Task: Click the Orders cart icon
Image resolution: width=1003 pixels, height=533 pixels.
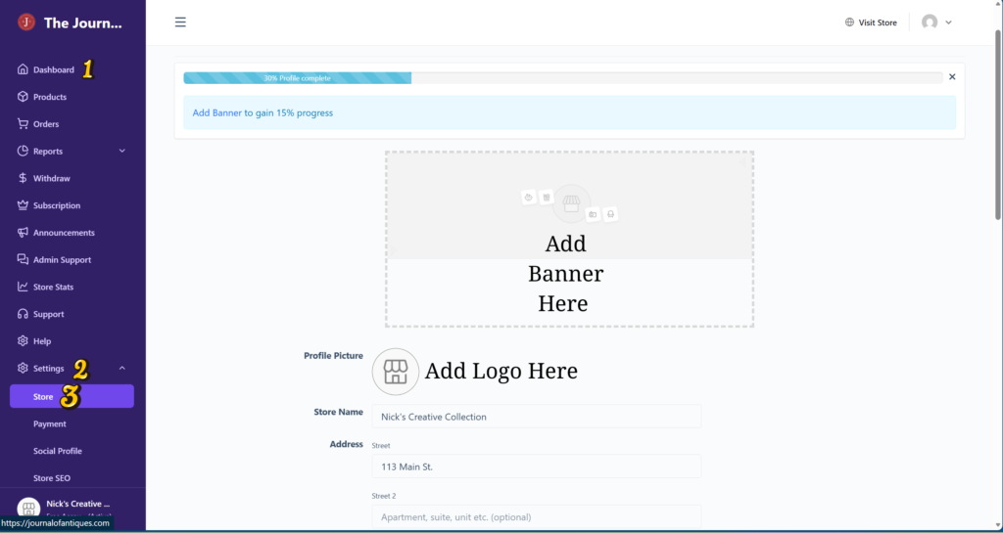Action: [x=23, y=124]
